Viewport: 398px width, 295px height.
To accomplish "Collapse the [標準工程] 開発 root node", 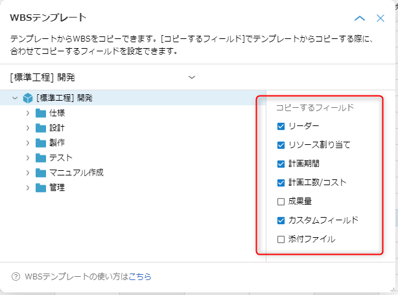I will pos(15,98).
